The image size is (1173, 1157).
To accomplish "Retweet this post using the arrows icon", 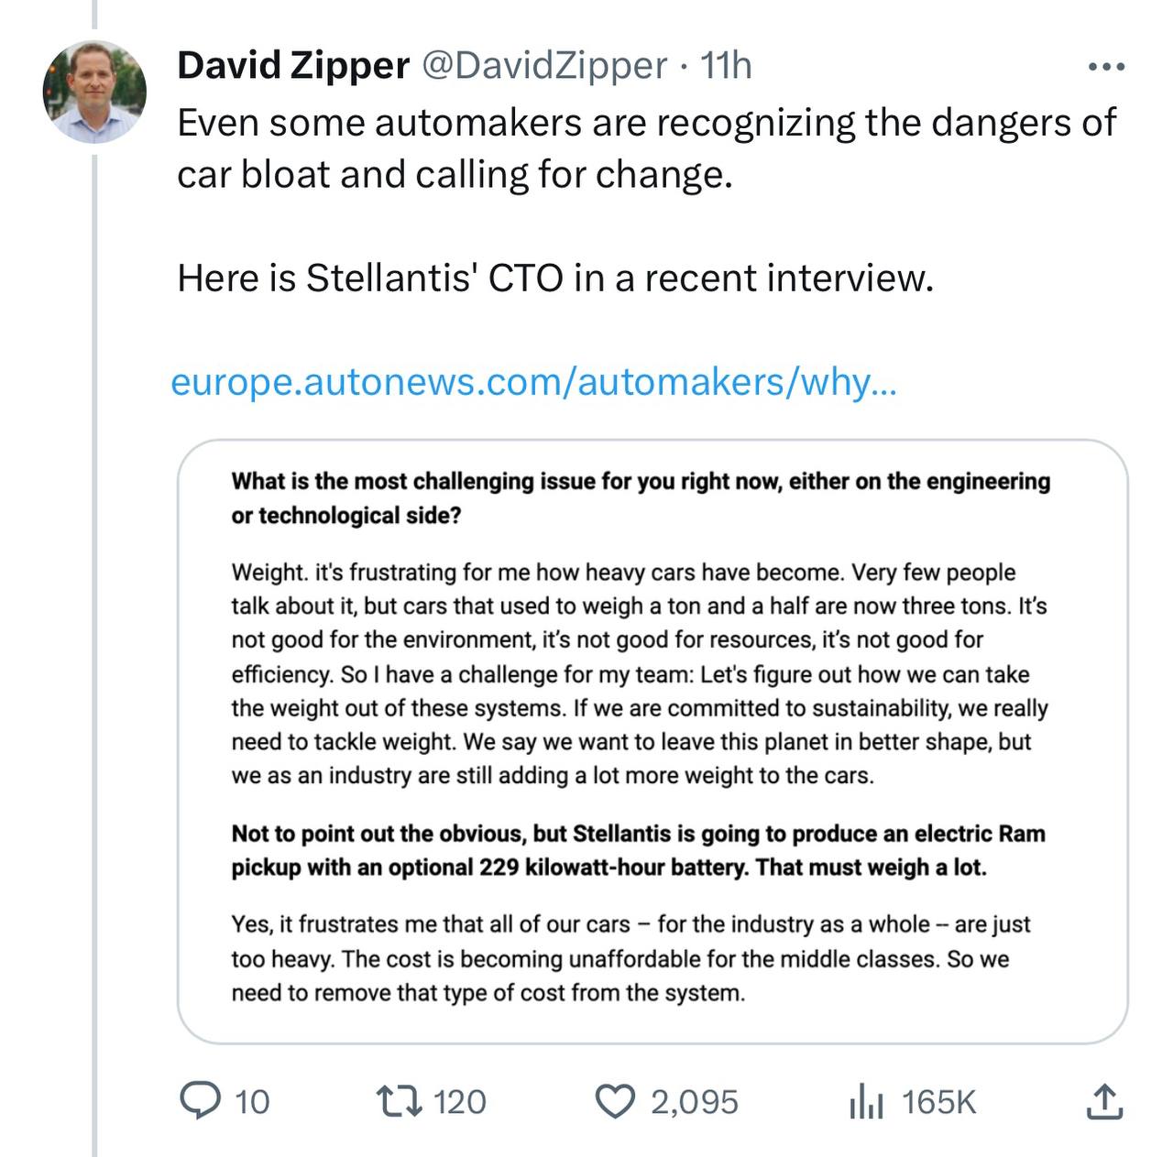I will (x=400, y=1101).
